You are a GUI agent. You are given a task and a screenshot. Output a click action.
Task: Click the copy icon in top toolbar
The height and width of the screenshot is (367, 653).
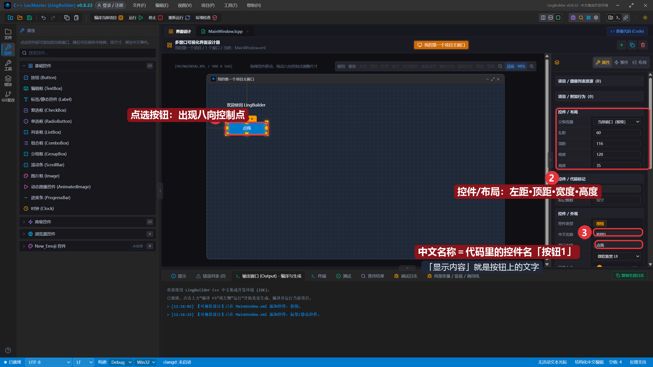pos(67,18)
